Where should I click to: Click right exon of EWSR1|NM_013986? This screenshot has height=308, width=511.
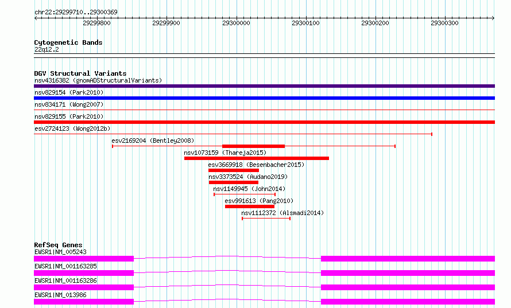coord(408,302)
